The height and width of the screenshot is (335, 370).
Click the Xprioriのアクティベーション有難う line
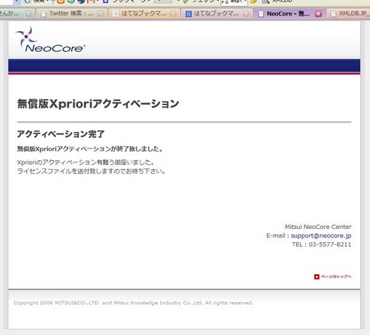[86, 163]
